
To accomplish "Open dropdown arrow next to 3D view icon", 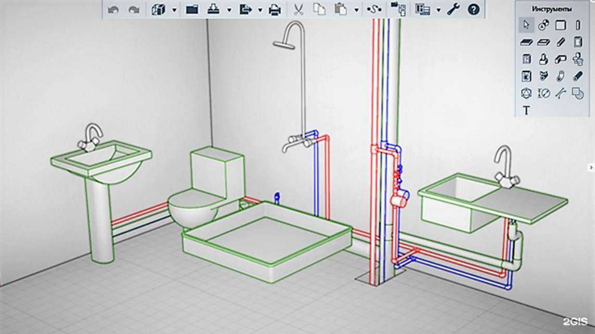I will point(174,10).
